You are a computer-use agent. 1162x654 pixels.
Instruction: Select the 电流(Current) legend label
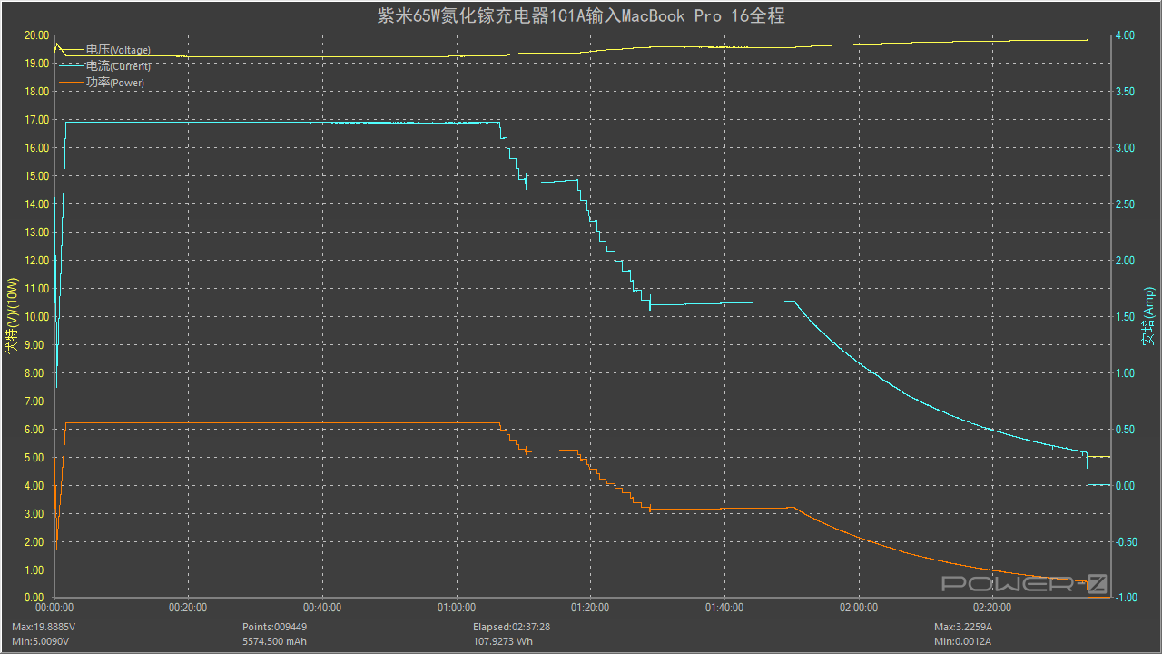[118, 66]
